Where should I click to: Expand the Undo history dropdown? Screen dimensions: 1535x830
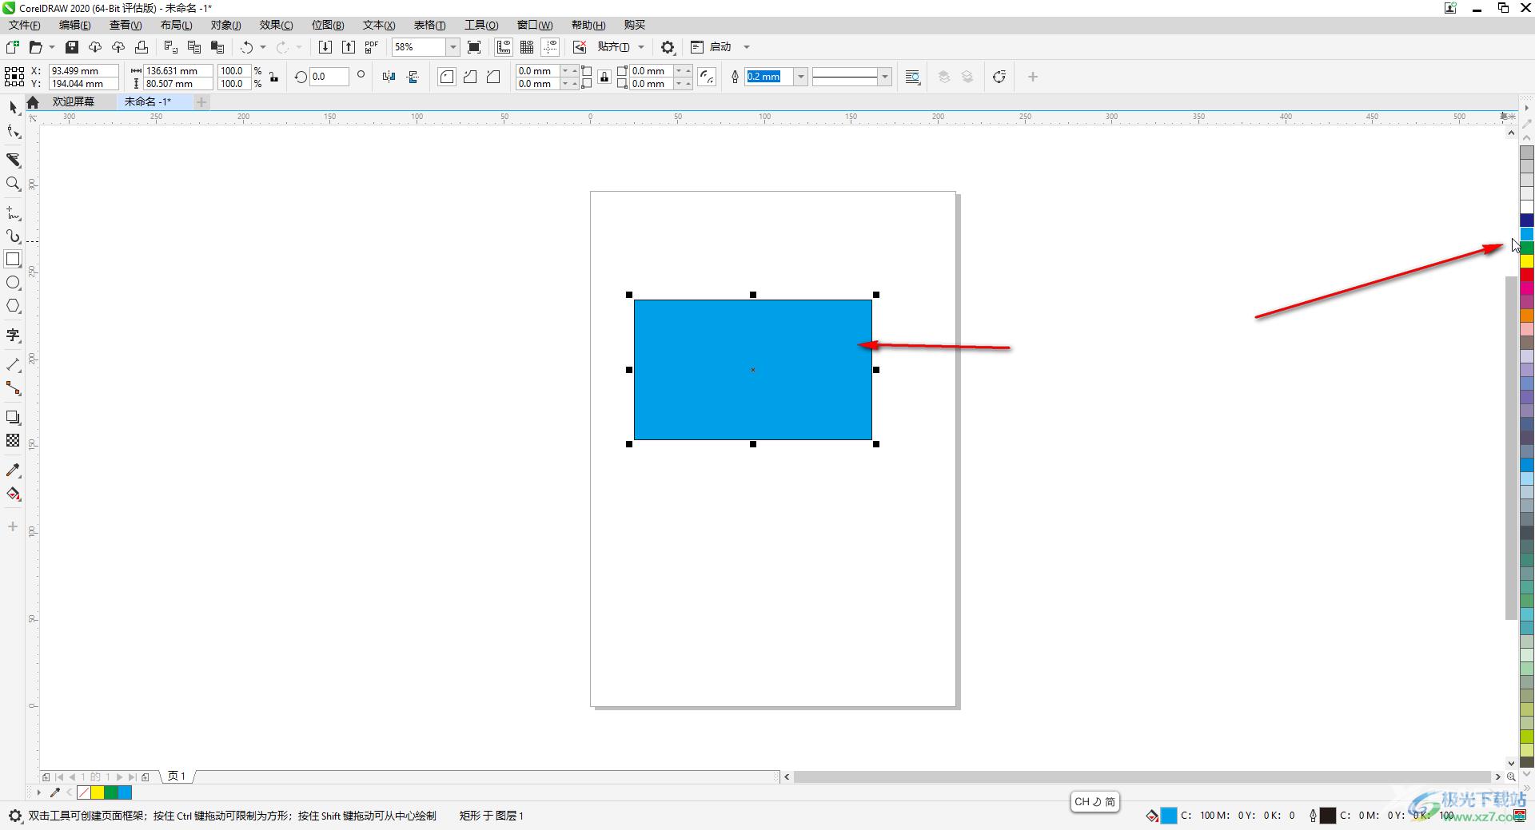pyautogui.click(x=263, y=47)
